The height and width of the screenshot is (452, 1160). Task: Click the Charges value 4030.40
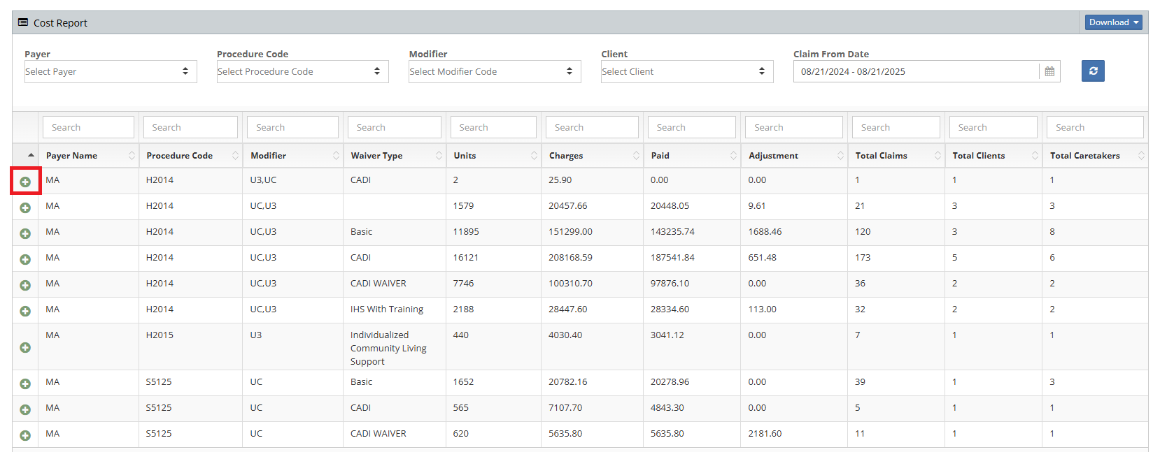click(565, 335)
